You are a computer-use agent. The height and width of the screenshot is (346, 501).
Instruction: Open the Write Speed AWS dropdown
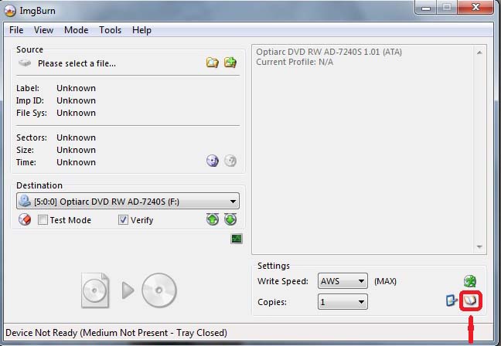click(343, 281)
